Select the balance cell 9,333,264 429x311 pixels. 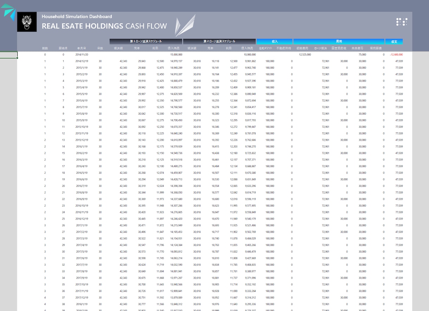(250, 291)
